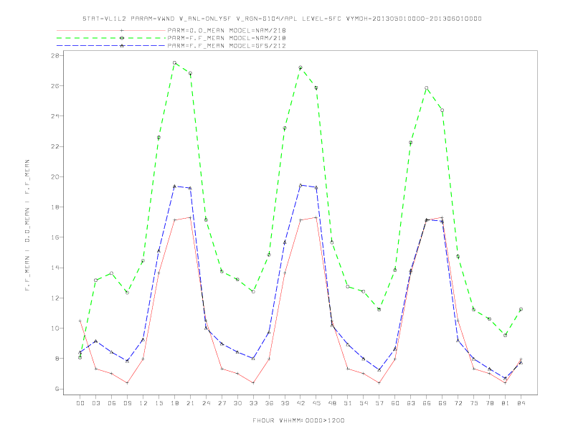Viewport: 568px width, 439px height.
Task: Click x-axis tick label 48
Action: [332, 403]
